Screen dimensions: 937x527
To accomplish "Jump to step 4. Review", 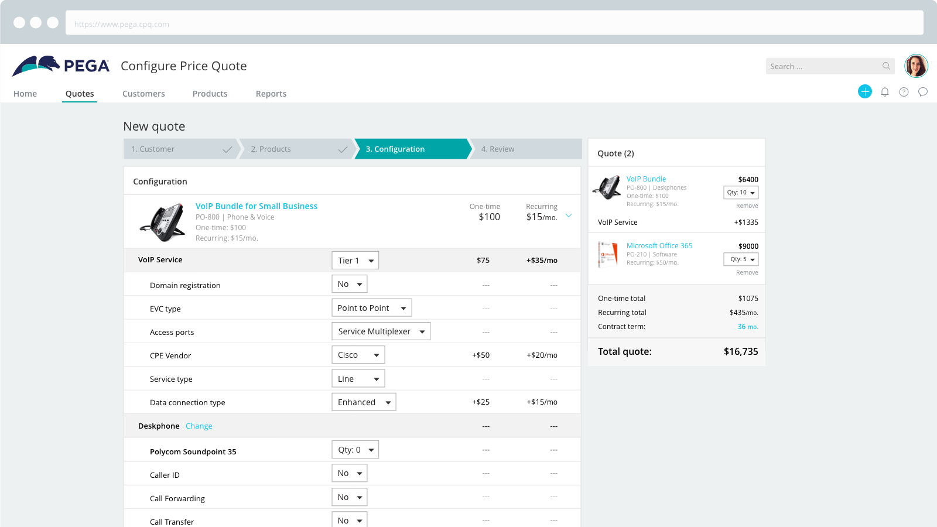I will (526, 149).
